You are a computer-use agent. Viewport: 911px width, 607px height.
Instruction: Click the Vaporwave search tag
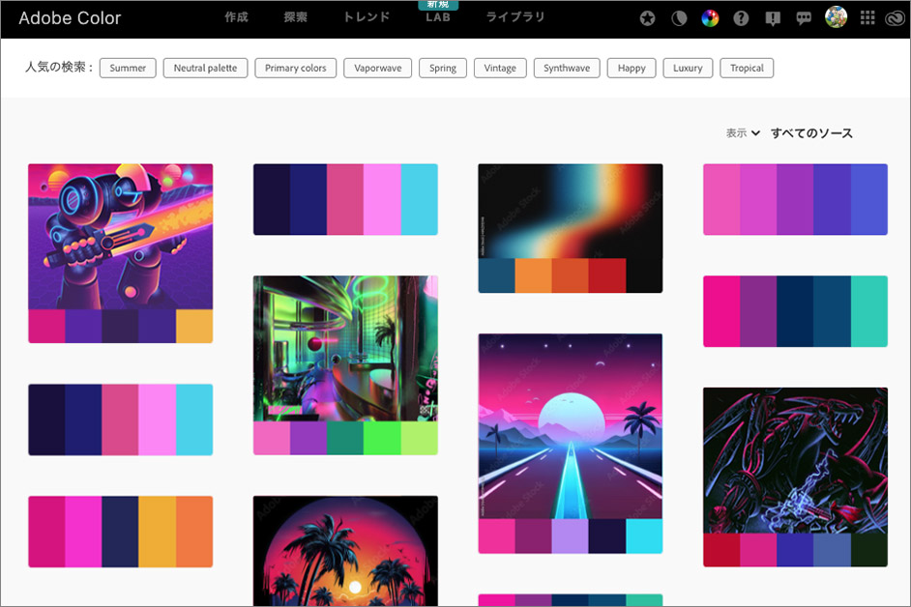[377, 68]
